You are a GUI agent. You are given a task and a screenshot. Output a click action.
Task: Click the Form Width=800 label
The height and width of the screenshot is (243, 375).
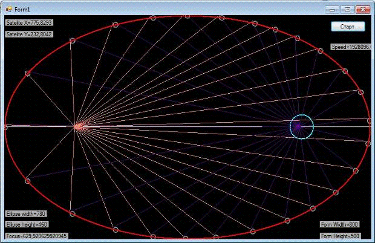[339, 224]
